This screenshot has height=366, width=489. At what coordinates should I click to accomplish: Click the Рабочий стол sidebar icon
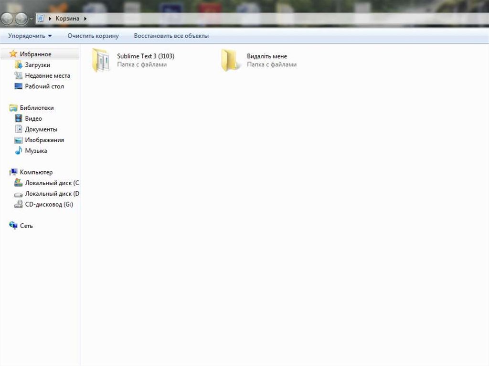19,86
